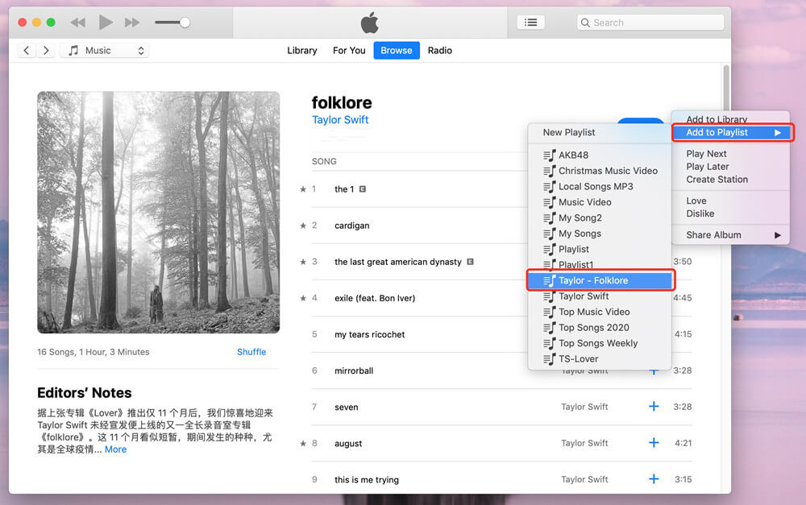The image size is (806, 505).
Task: Choose Love in the context menu
Action: 730,201
